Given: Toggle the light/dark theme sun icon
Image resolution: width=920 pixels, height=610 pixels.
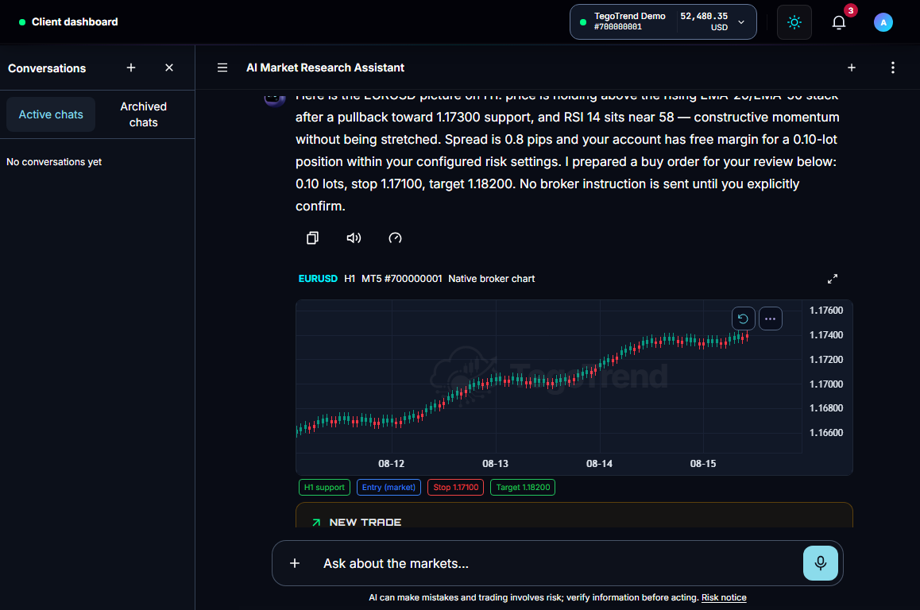Looking at the screenshot, I should pos(794,22).
